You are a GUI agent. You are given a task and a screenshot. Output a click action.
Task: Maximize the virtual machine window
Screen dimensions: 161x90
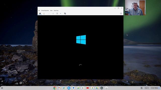[118, 8]
